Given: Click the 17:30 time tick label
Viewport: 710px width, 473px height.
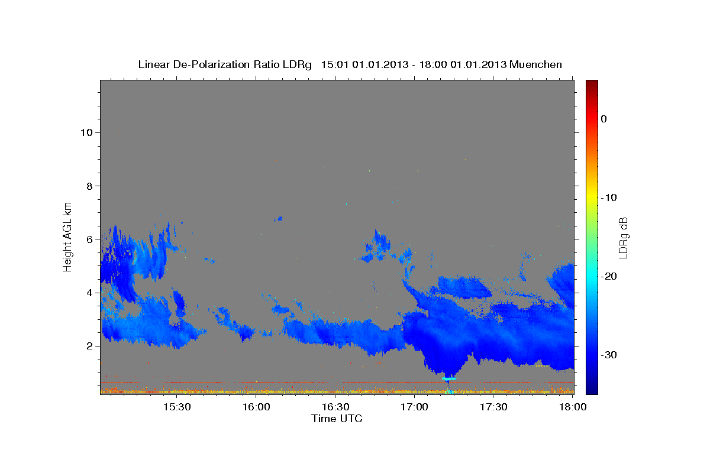Looking at the screenshot, I should point(493,407).
